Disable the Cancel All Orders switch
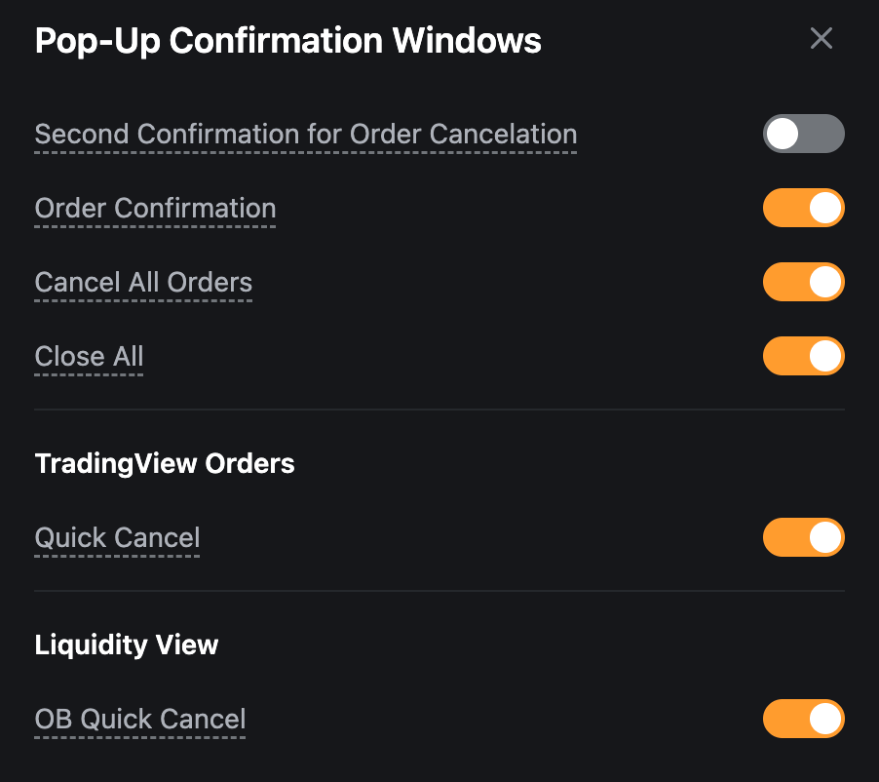The height and width of the screenshot is (782, 879). pos(803,282)
